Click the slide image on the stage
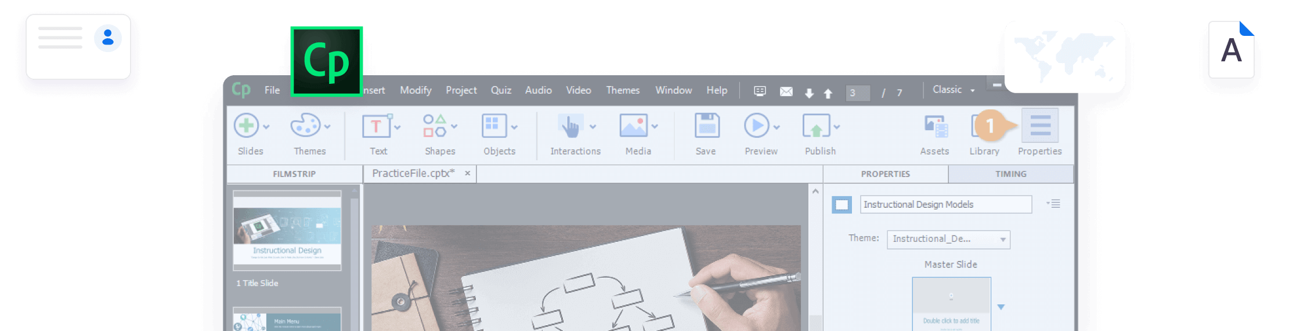The width and height of the screenshot is (1300, 331). pyautogui.click(x=586, y=278)
